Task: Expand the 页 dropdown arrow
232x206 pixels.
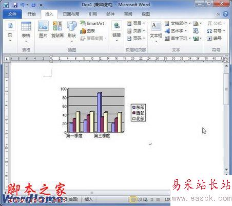Action: pos(10,41)
